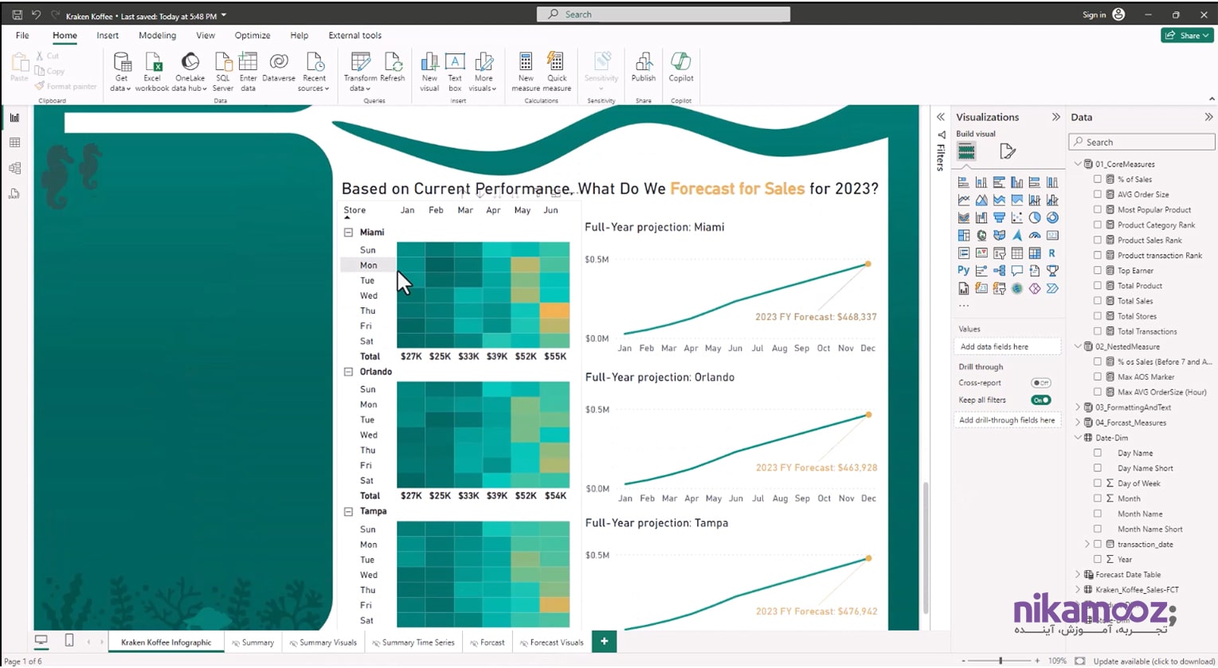
Task: Open Copilot from the ribbon
Action: [681, 68]
